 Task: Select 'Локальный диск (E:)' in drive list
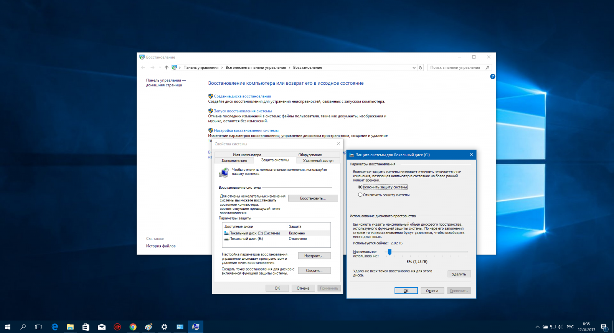click(246, 239)
